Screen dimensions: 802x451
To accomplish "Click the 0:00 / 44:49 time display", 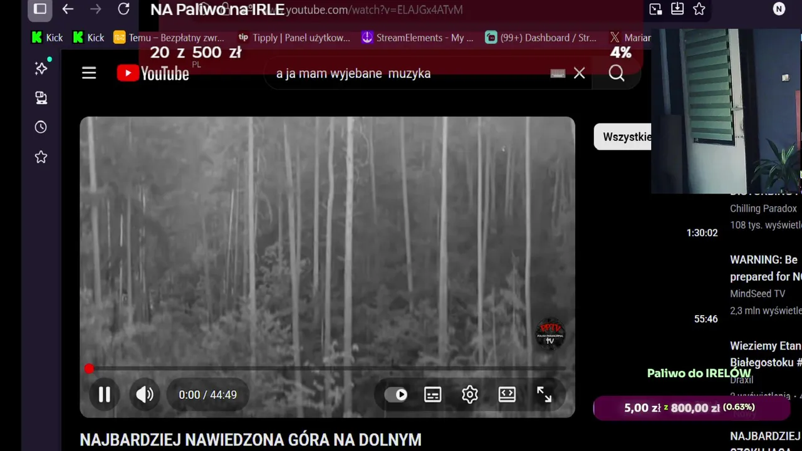I will (207, 395).
